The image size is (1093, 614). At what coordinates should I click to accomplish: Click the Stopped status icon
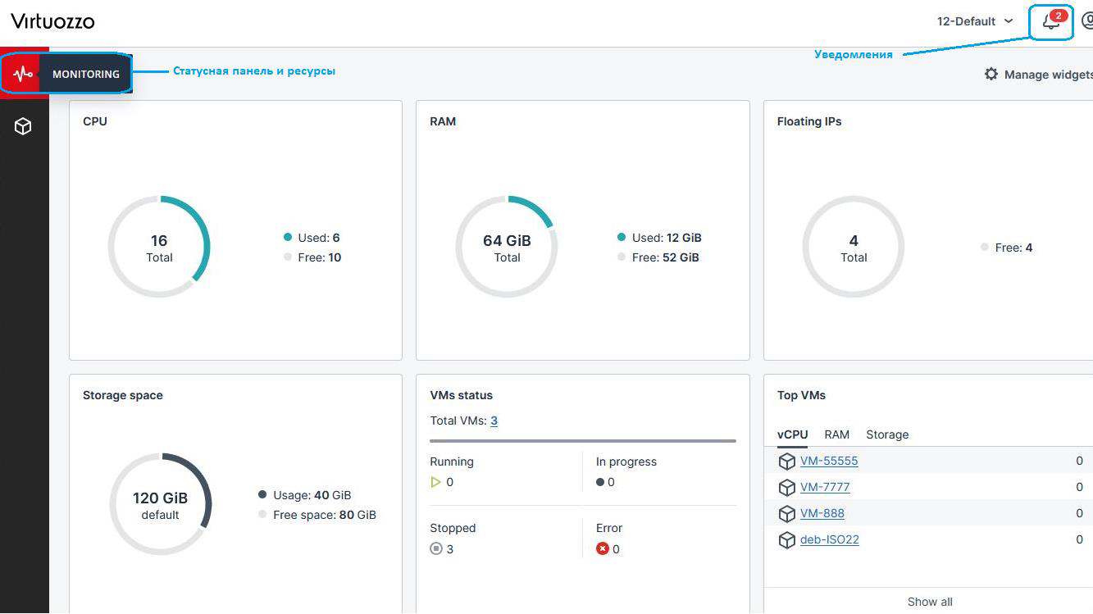click(x=436, y=549)
